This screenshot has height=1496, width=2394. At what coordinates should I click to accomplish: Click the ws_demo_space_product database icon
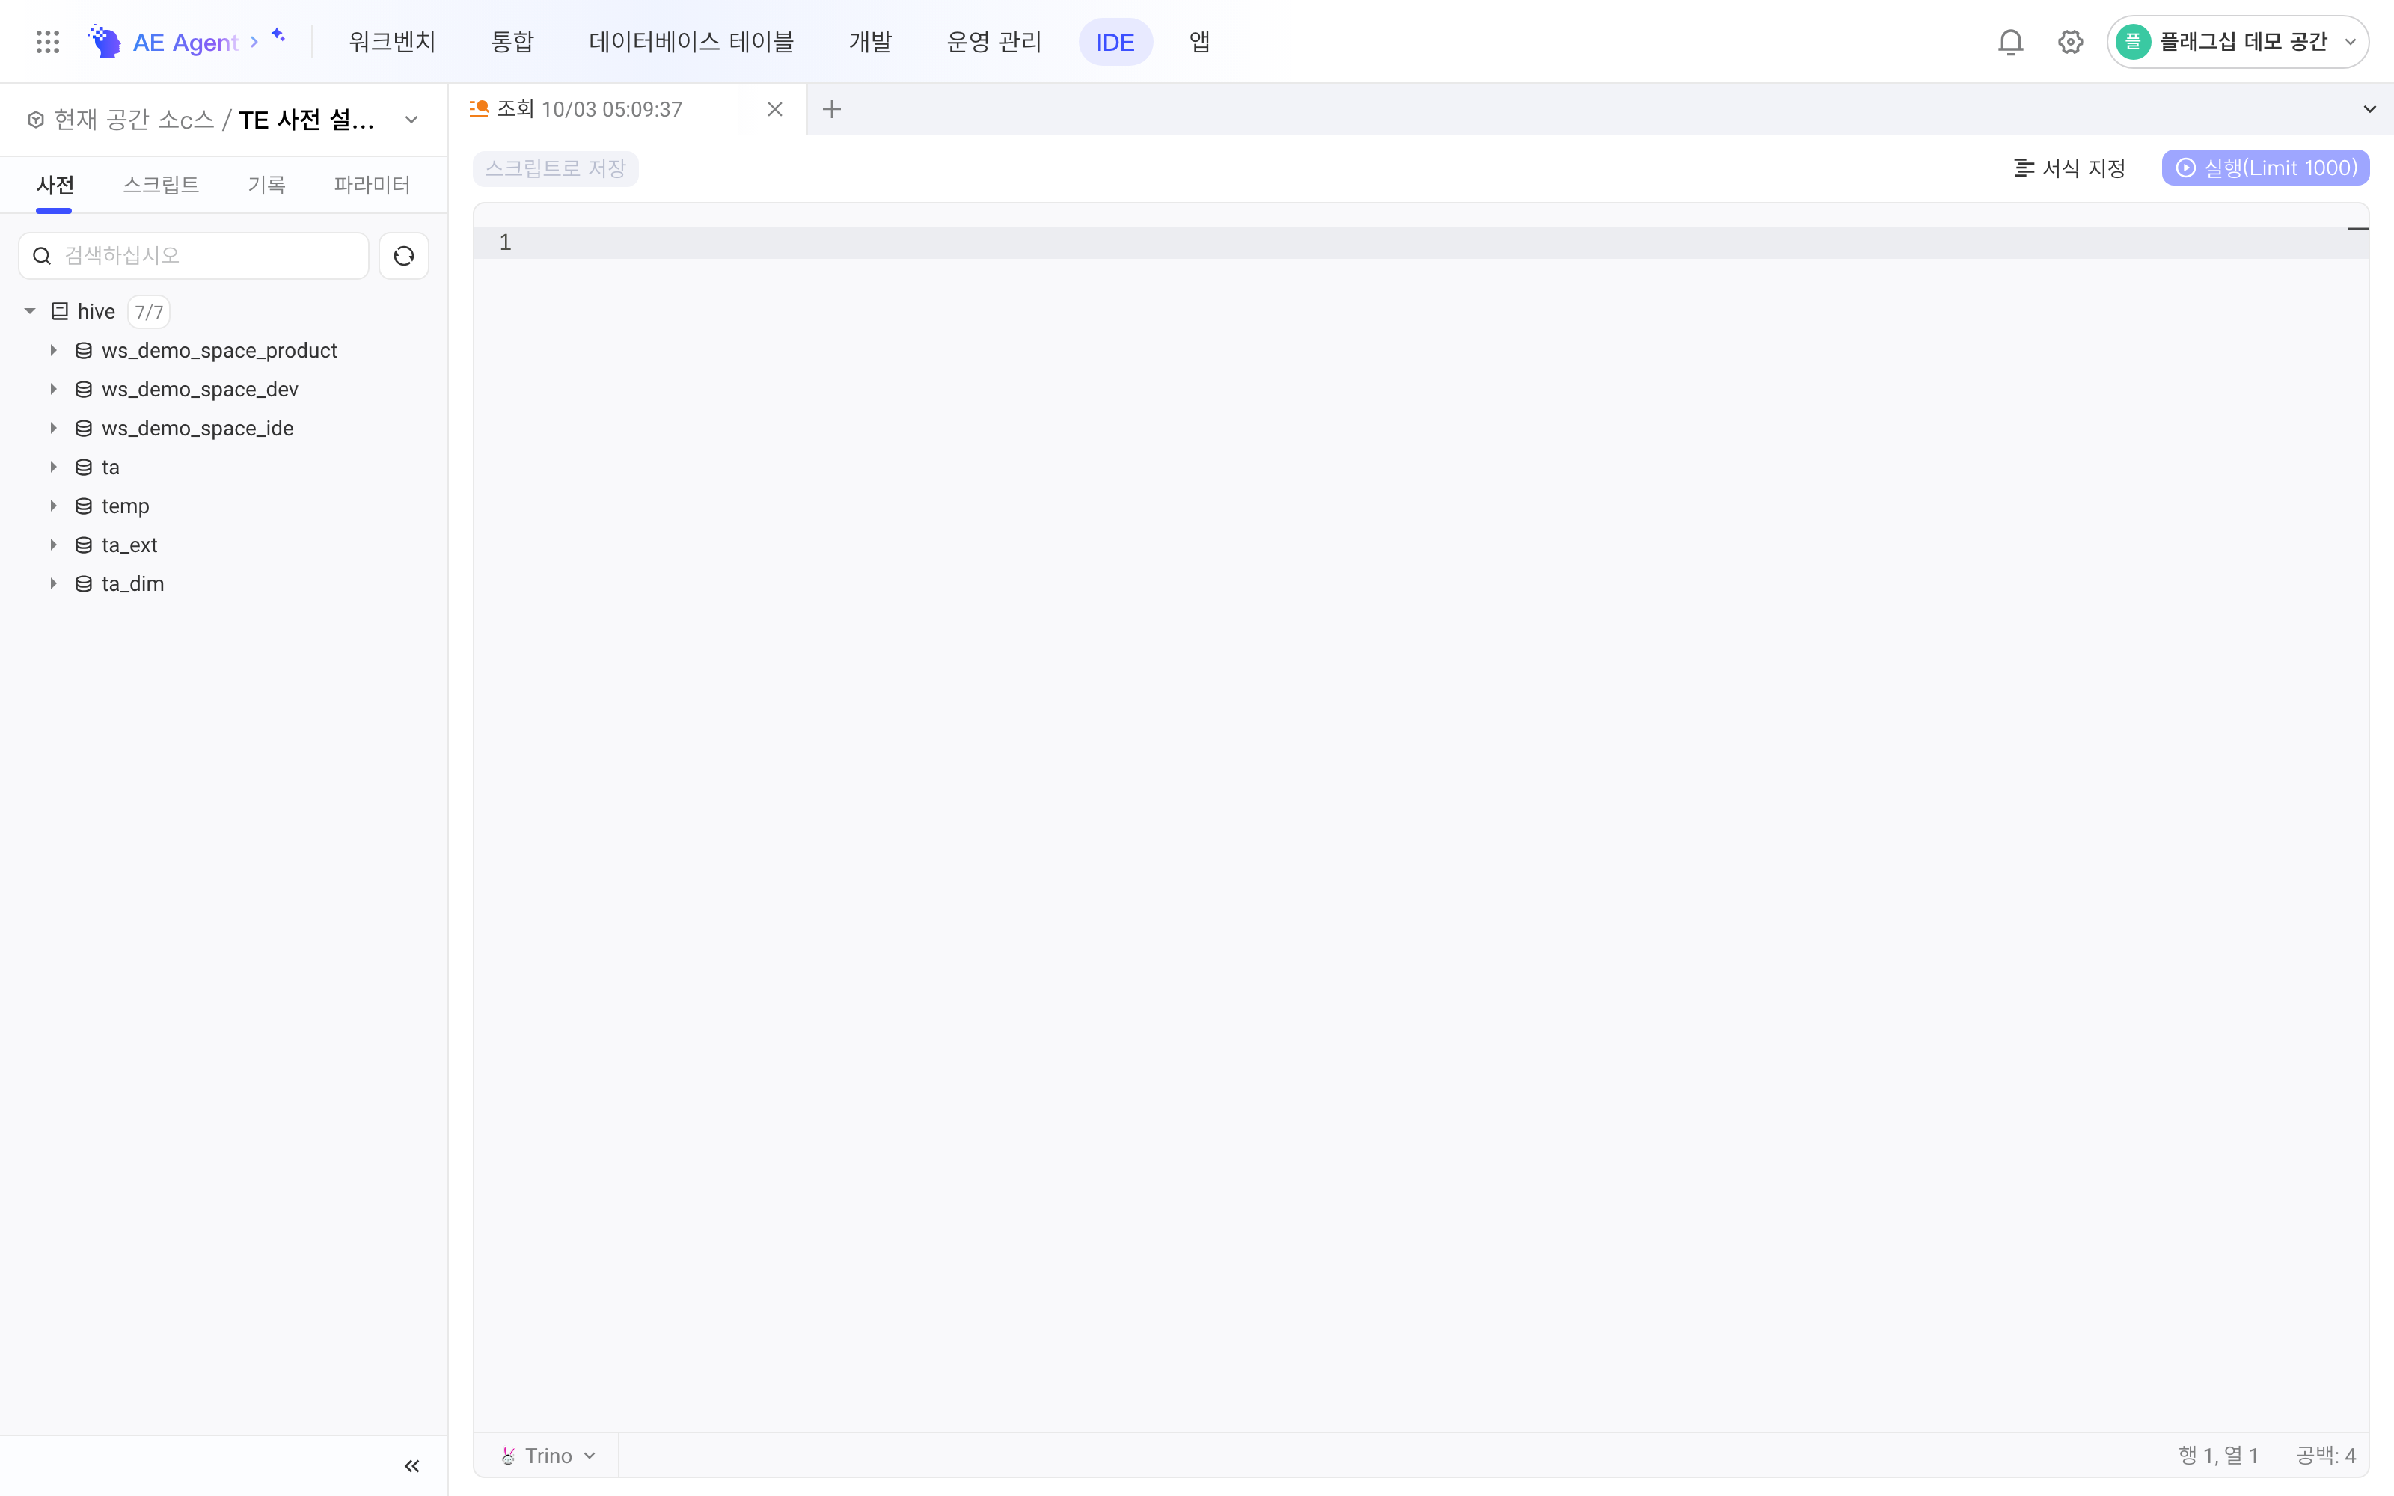pyautogui.click(x=84, y=350)
